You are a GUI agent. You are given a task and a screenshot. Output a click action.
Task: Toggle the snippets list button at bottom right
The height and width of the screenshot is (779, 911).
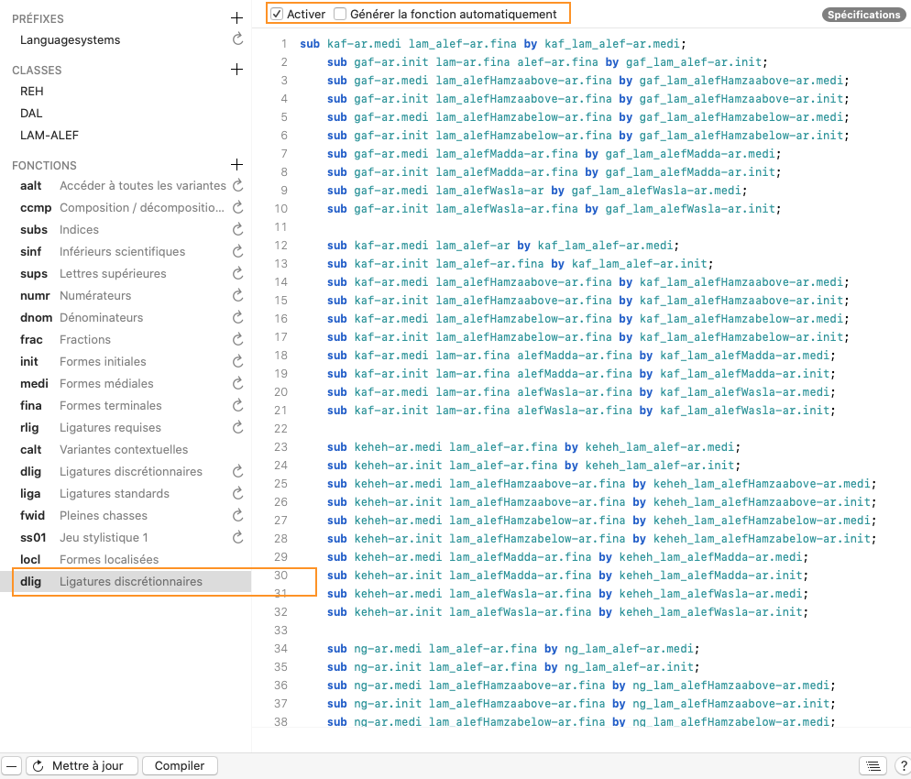pyautogui.click(x=872, y=766)
